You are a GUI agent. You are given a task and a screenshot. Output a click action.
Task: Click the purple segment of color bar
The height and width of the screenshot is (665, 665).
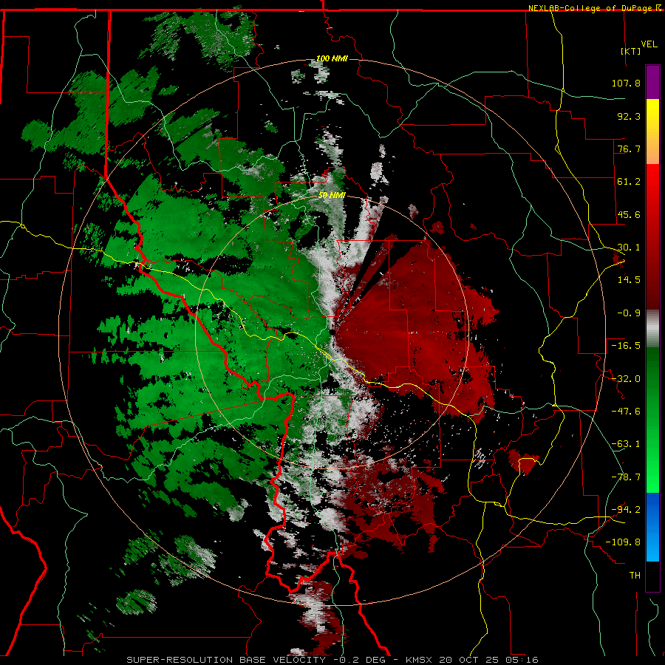(652, 82)
